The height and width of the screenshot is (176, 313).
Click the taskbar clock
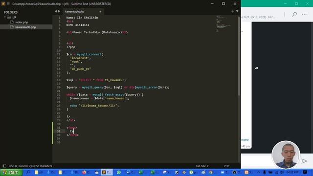pyautogui.click(x=292, y=172)
